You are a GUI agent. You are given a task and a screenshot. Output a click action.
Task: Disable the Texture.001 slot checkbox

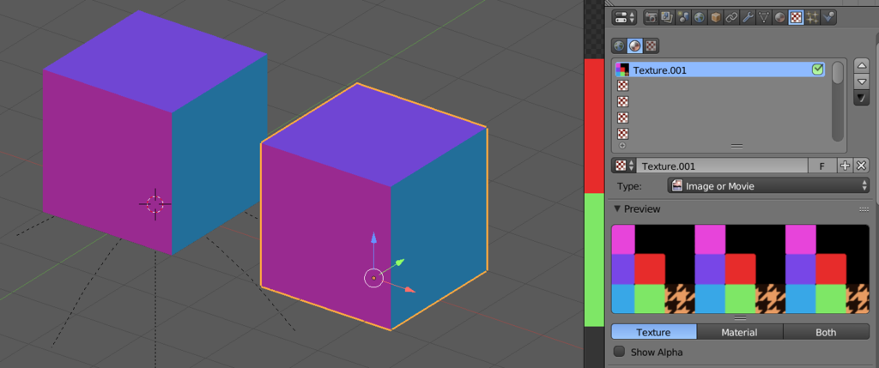(x=817, y=70)
